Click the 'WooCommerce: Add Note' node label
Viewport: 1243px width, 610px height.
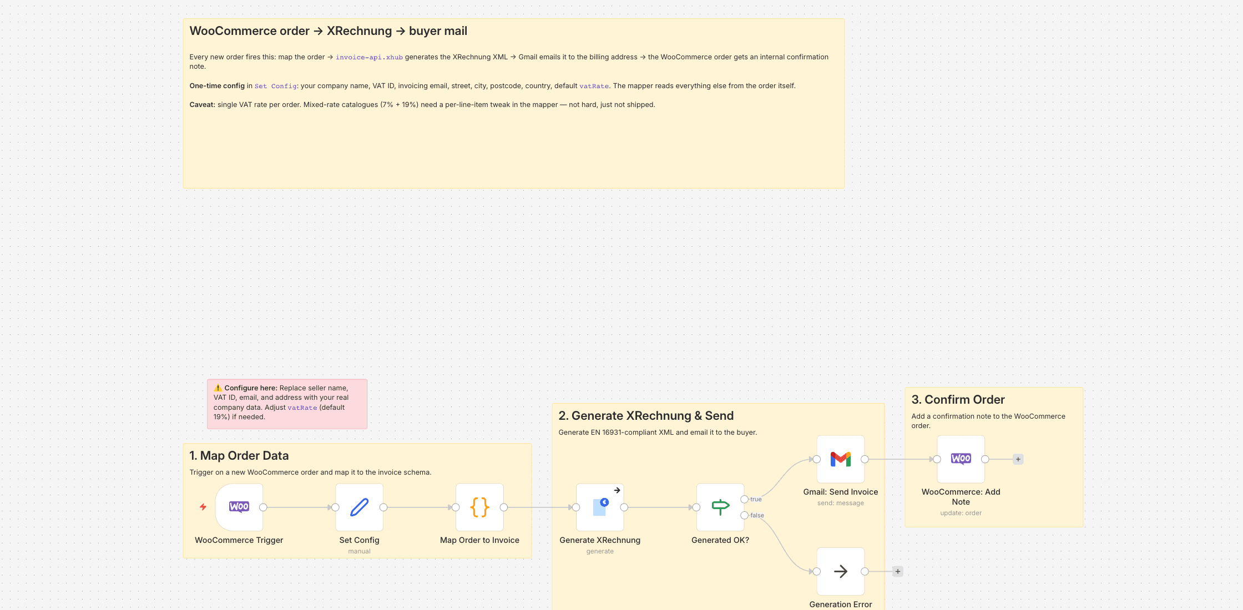pyautogui.click(x=961, y=497)
